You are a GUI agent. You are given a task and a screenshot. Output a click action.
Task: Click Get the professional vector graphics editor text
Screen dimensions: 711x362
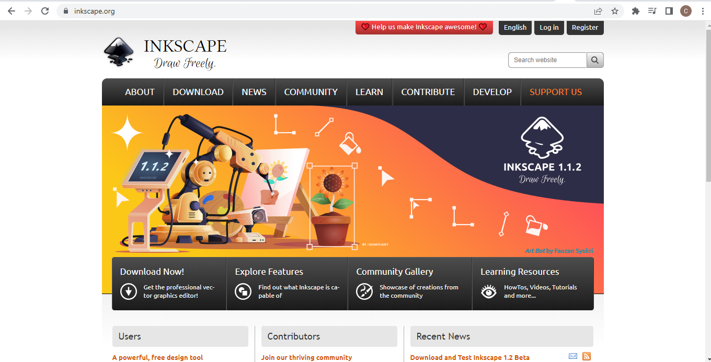coord(179,291)
